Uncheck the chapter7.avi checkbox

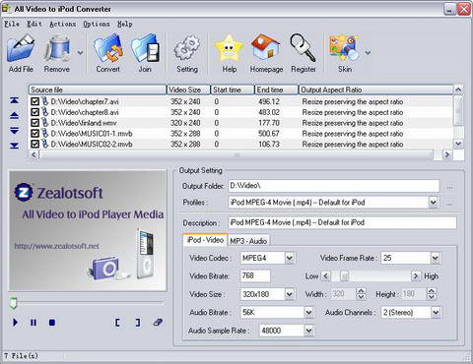34,101
